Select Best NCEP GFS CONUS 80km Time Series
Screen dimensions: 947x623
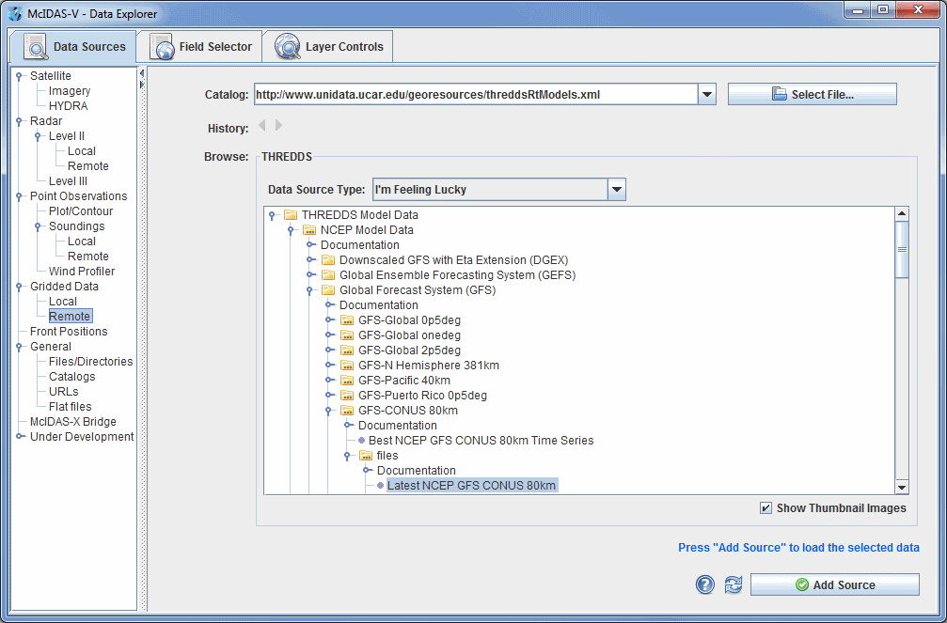[x=481, y=441]
